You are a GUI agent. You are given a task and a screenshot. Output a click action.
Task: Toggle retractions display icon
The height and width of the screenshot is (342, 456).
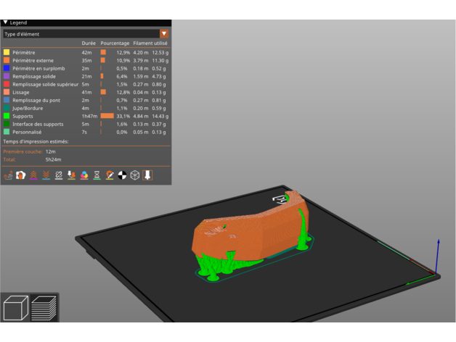pyautogui.click(x=34, y=175)
